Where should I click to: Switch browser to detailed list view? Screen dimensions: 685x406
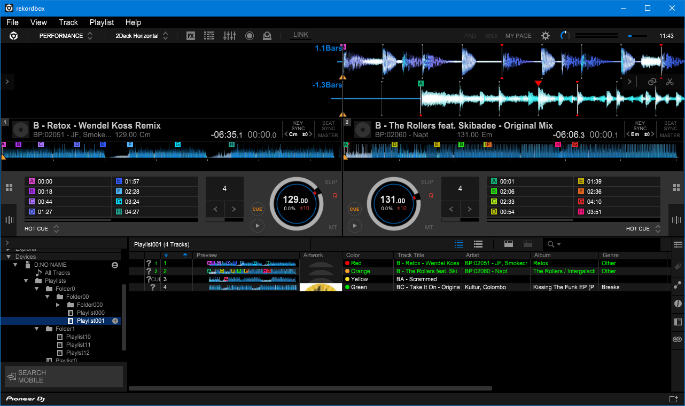pyautogui.click(x=478, y=244)
